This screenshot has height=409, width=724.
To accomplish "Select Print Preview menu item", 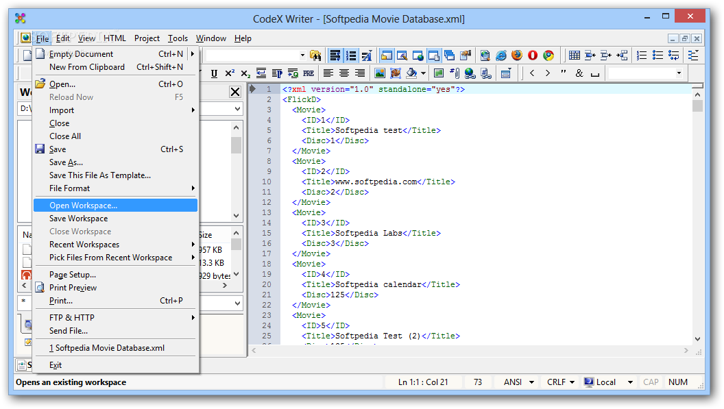I will pos(115,288).
